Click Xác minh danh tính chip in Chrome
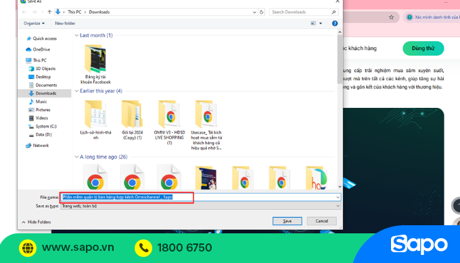 click(x=433, y=18)
